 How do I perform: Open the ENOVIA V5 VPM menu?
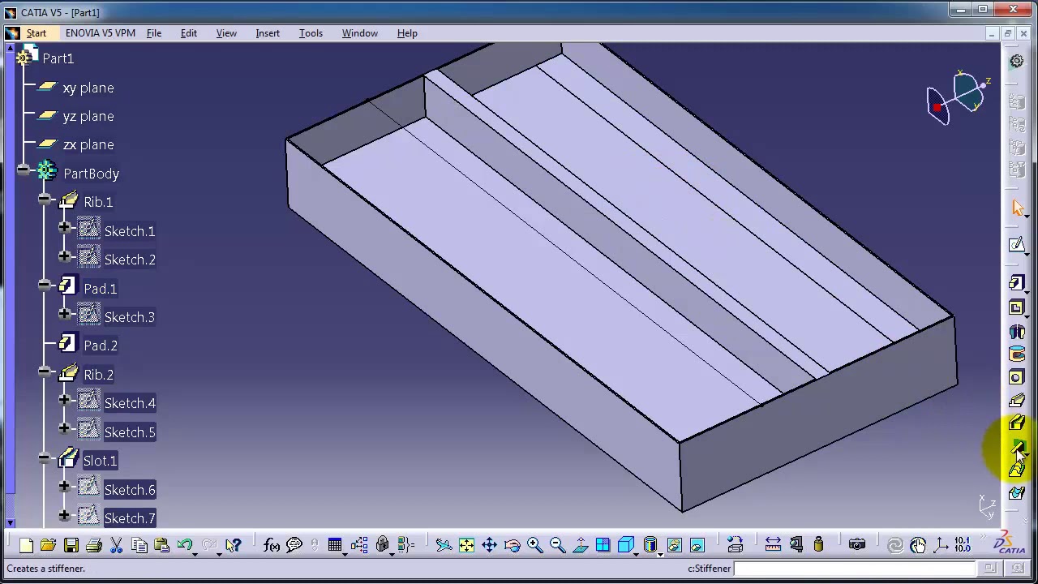coord(101,33)
